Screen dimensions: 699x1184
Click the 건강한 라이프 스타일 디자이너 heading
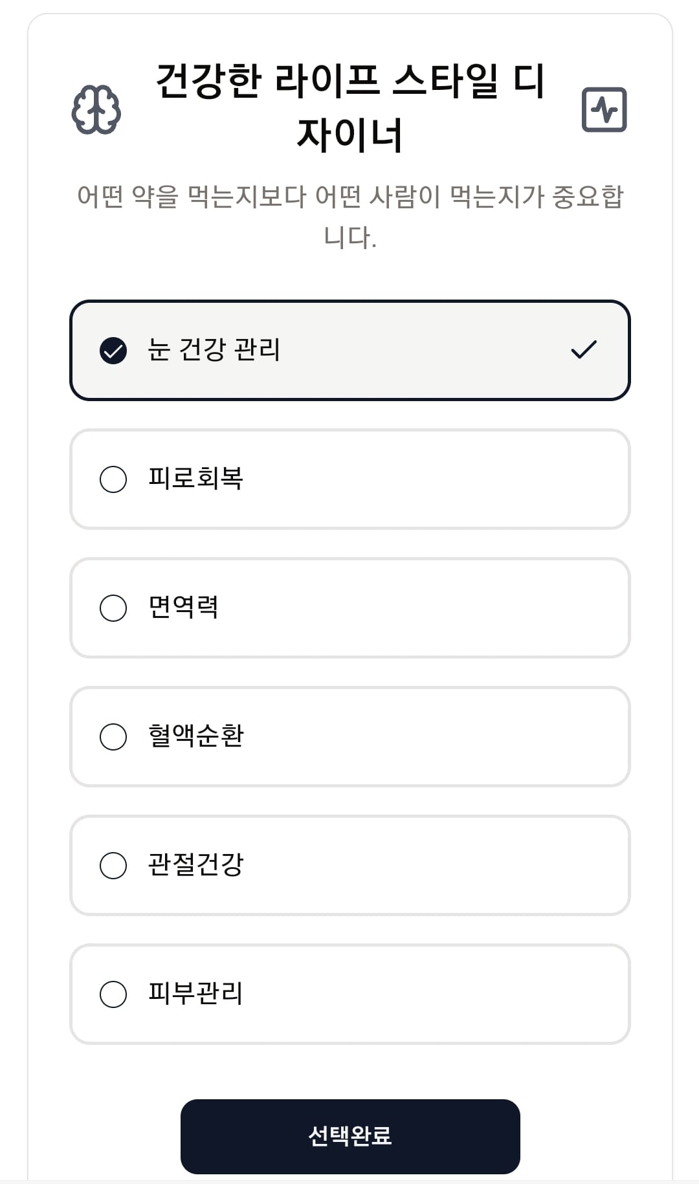click(x=350, y=107)
